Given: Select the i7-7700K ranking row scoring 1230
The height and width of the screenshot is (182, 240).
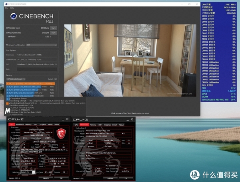Looking at the screenshot, I should [x=30, y=93].
